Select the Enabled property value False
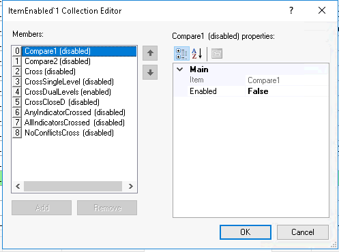The image size is (339, 252). [x=287, y=91]
